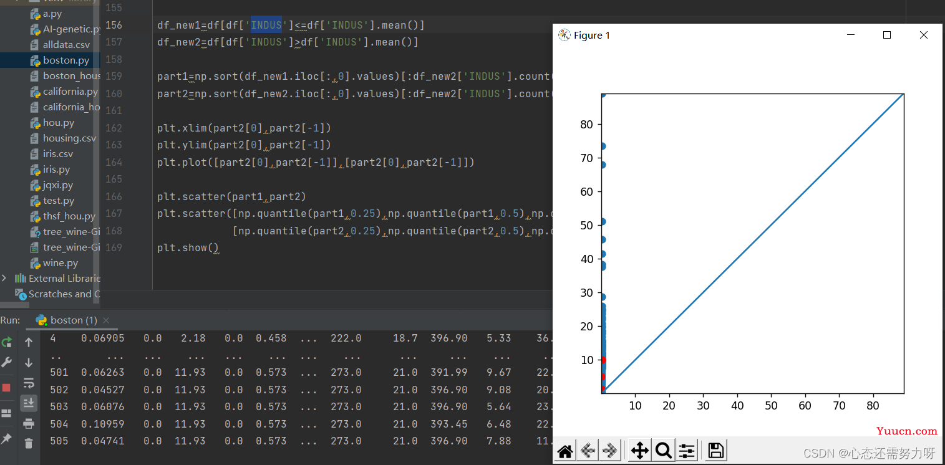Click the bar-chart icon of External Libraries
Image resolution: width=945 pixels, height=465 pixels.
(21, 278)
